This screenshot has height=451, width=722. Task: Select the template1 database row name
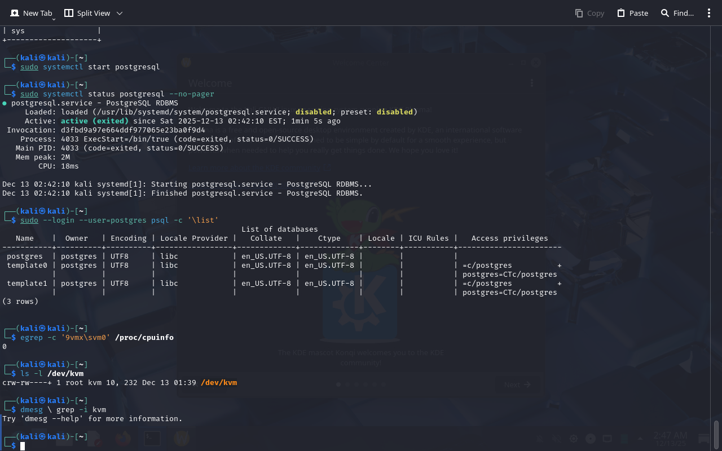click(x=27, y=284)
